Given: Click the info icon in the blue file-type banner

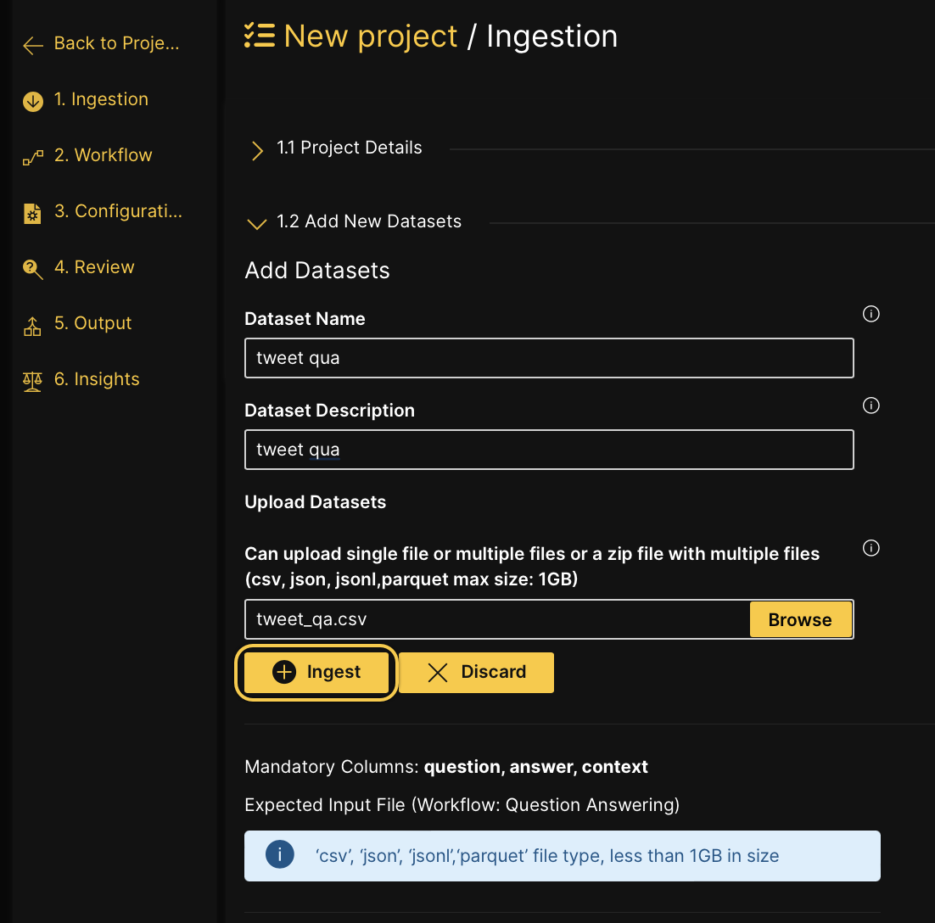Looking at the screenshot, I should pyautogui.click(x=279, y=854).
